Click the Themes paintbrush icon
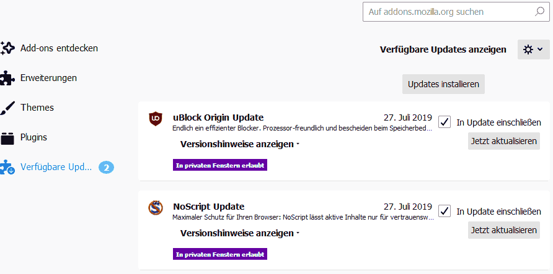 pos(7,108)
